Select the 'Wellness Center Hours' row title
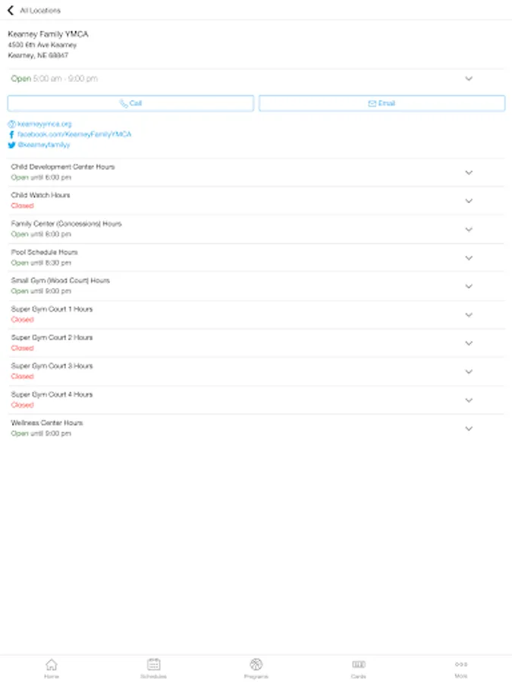 tap(47, 423)
